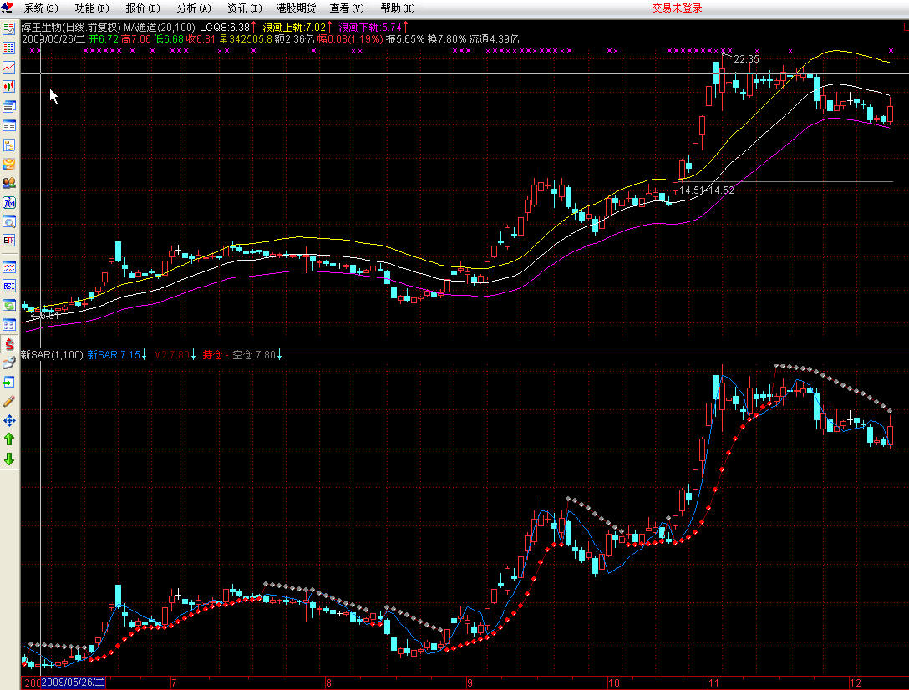Click month 7 marker on time axis
Viewport: 909px width, 690px height.
[174, 683]
